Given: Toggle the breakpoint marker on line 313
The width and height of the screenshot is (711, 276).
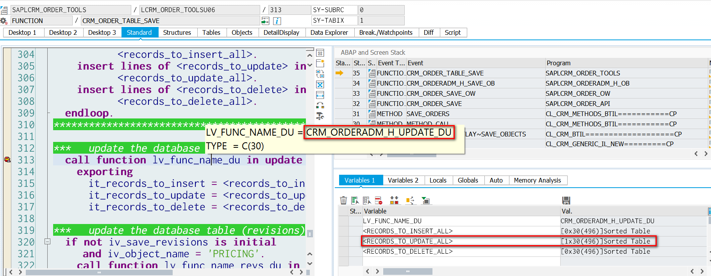Looking at the screenshot, I should tap(7, 160).
